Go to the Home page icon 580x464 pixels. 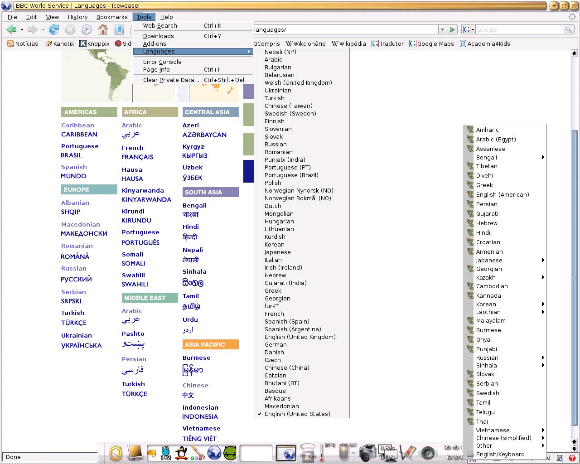(103, 30)
